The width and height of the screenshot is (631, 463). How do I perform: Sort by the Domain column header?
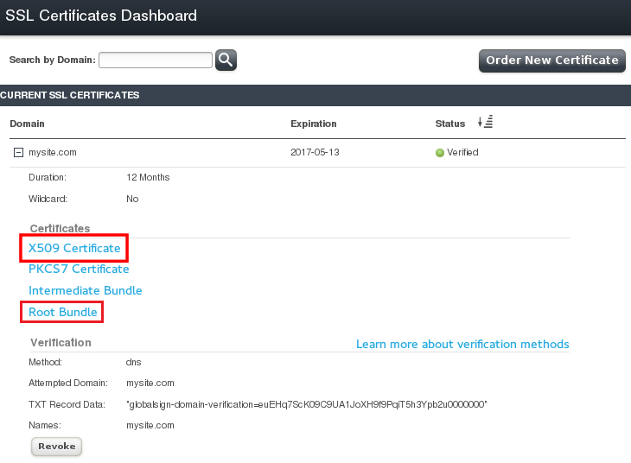[x=27, y=124]
